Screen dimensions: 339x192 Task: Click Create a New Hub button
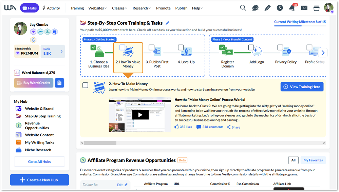pyautogui.click(x=39, y=180)
